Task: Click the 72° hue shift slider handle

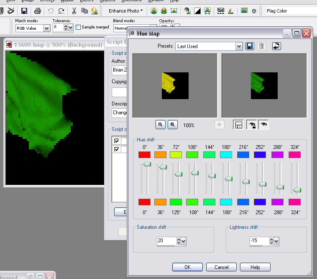Action: pos(178,174)
